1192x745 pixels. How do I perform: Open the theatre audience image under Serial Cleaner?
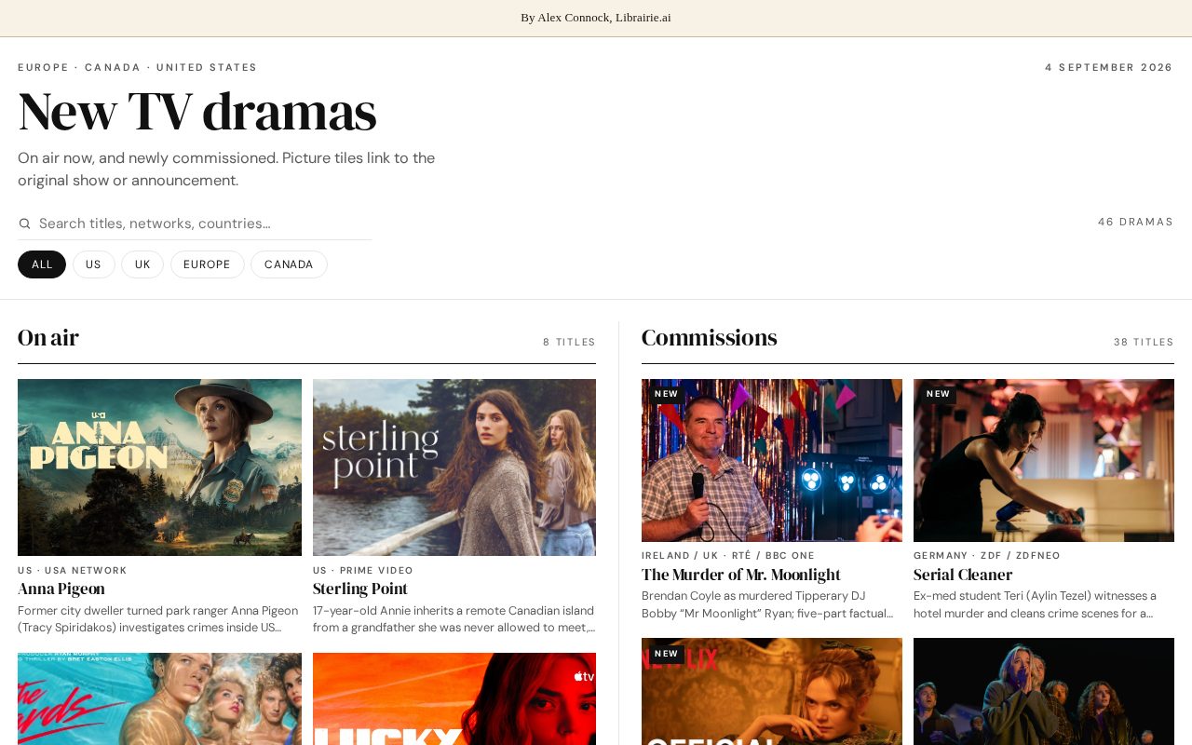(x=1044, y=691)
